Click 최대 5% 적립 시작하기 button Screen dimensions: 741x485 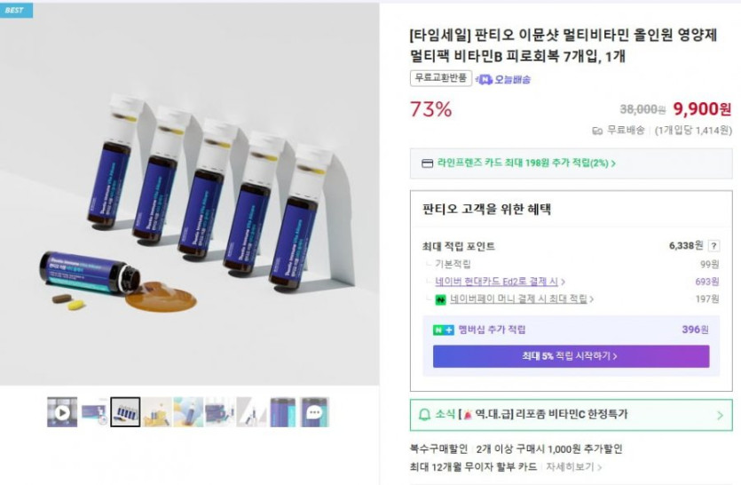571,356
